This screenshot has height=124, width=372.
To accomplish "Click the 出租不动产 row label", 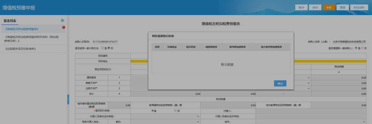I will (x=92, y=89).
